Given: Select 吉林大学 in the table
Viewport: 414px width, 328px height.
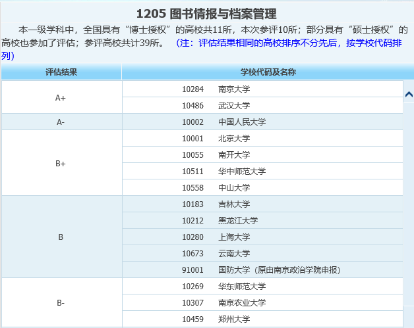Looking at the screenshot, I should (234, 204).
